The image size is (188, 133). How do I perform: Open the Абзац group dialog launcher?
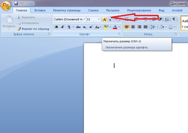(x=176, y=34)
